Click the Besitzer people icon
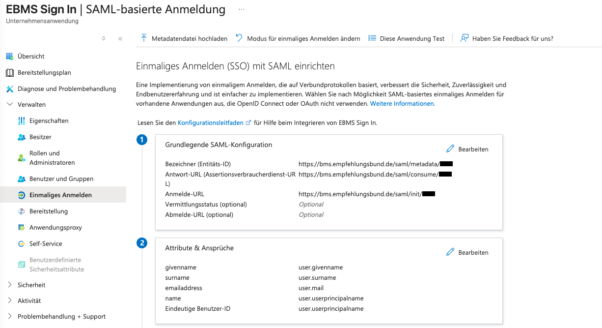 click(22, 137)
